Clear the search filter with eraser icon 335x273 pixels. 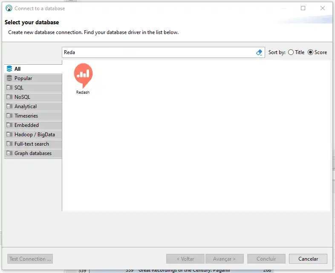tap(259, 52)
